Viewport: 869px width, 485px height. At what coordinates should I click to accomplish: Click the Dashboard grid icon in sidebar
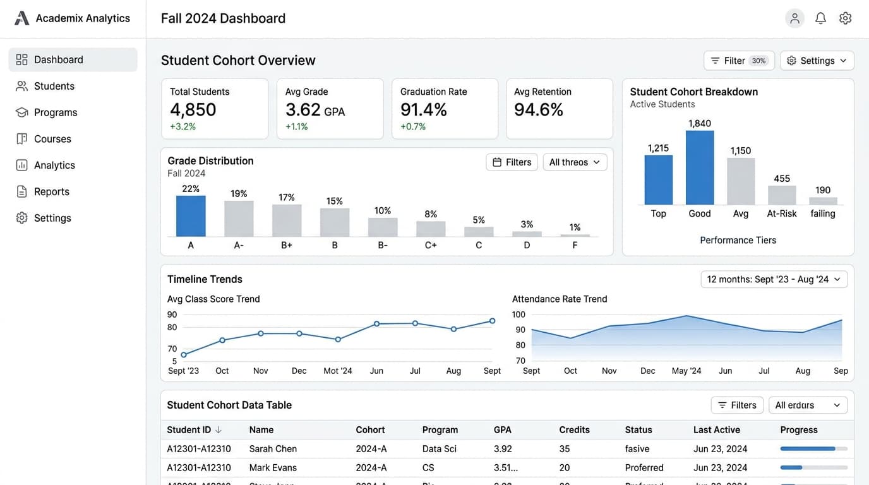[22, 59]
